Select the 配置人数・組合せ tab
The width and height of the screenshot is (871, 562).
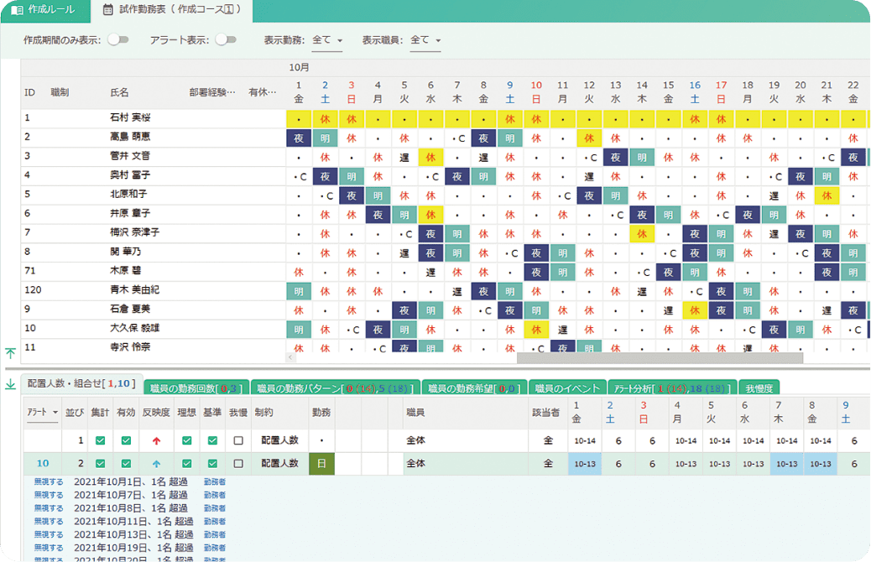[81, 383]
